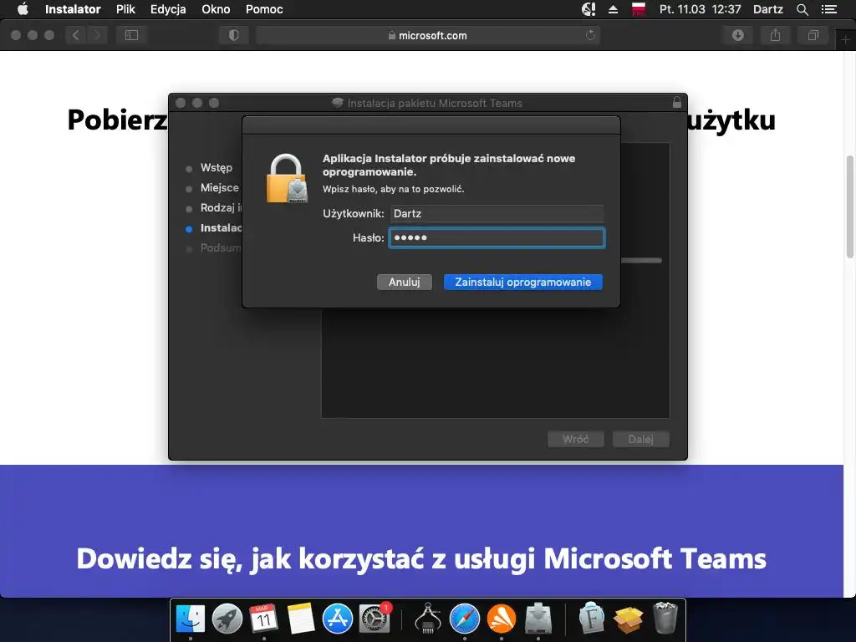Open the Plik menu
Image resolution: width=856 pixels, height=642 pixels.
tap(125, 9)
